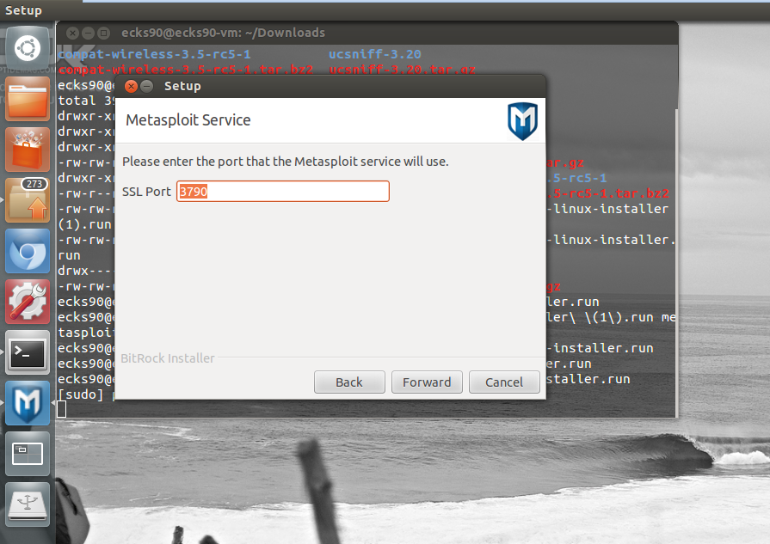Close the Setup dialog window
This screenshot has width=770, height=544.
(x=131, y=86)
